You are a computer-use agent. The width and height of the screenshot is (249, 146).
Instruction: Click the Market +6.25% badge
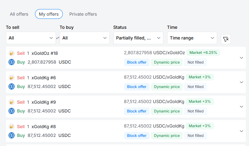[203, 53]
